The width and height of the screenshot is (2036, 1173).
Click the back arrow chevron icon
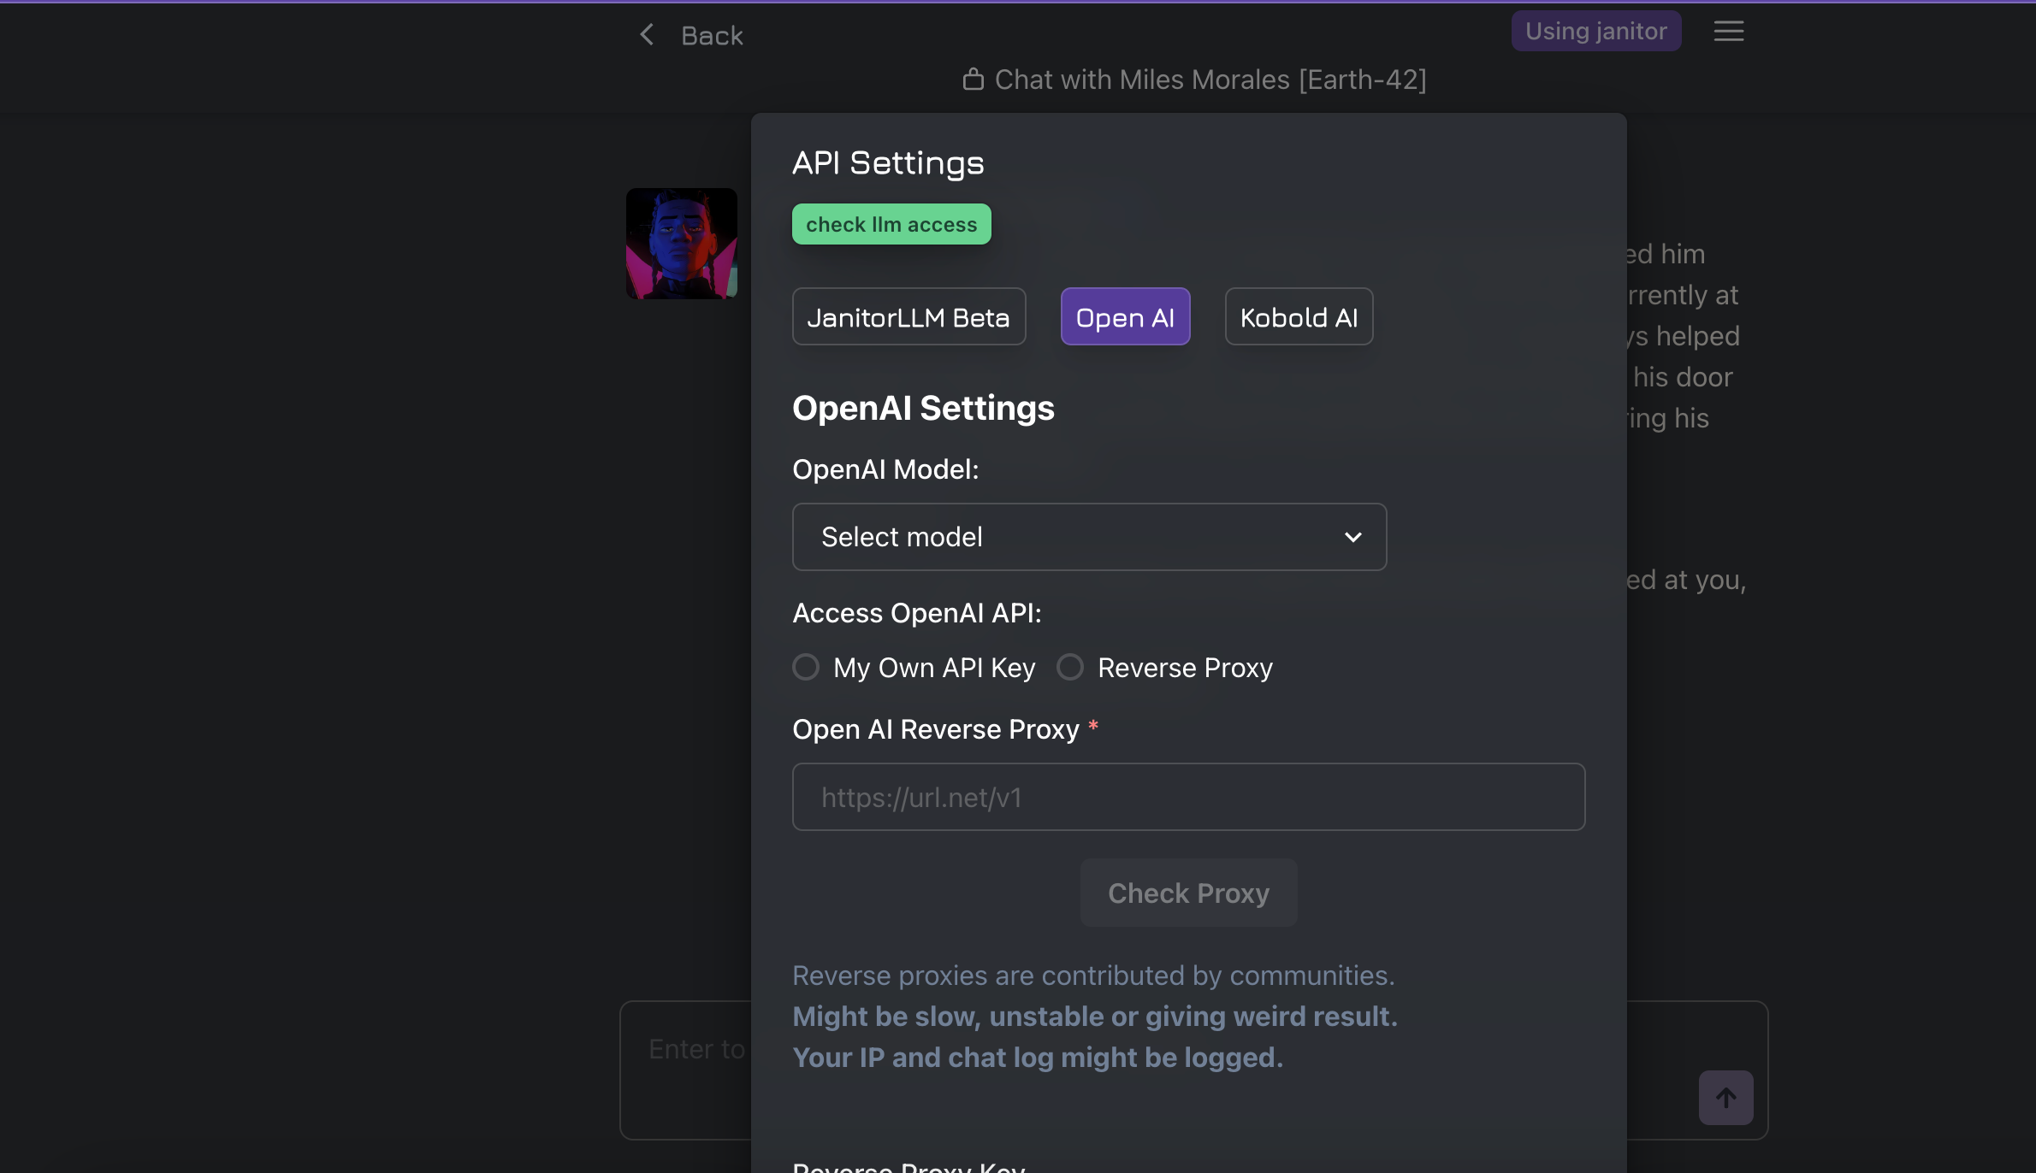tap(647, 35)
